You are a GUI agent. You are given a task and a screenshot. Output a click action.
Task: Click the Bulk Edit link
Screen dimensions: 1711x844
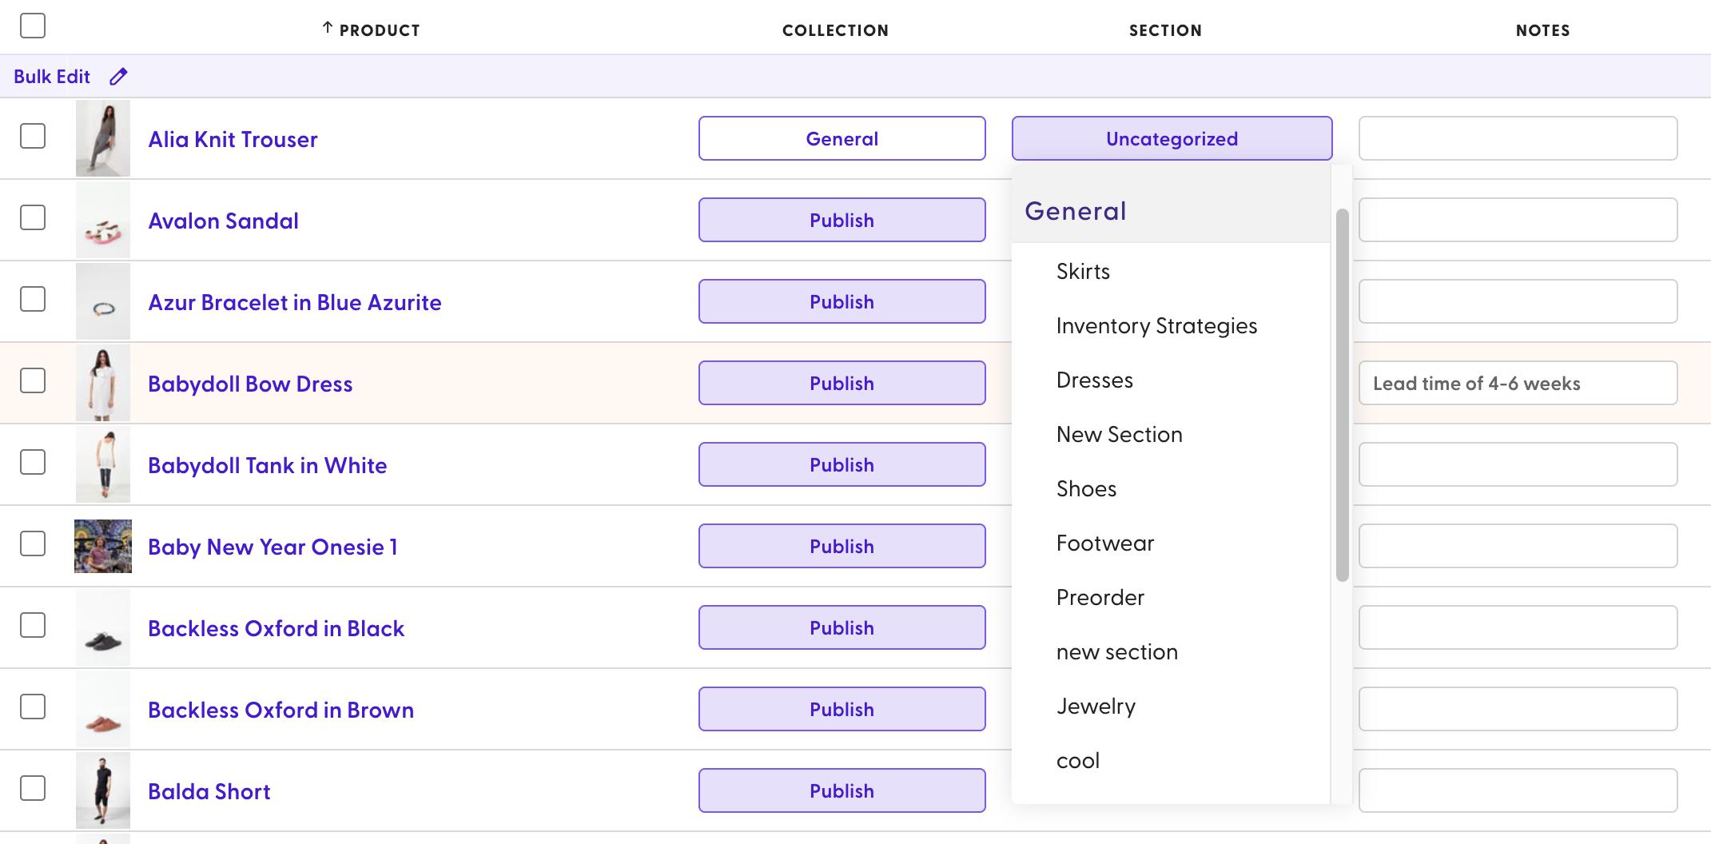tap(52, 77)
